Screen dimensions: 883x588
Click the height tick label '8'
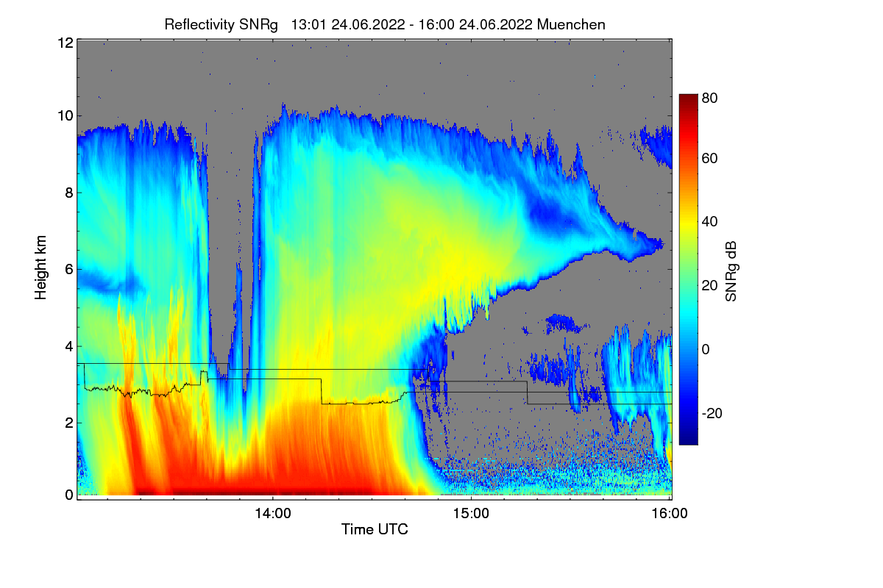click(68, 193)
